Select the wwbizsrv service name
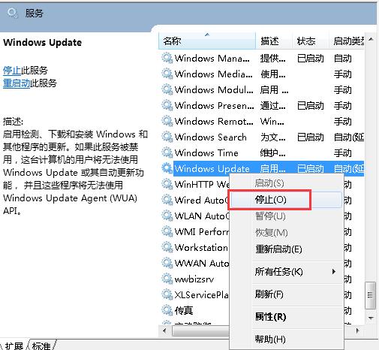 tap(194, 279)
